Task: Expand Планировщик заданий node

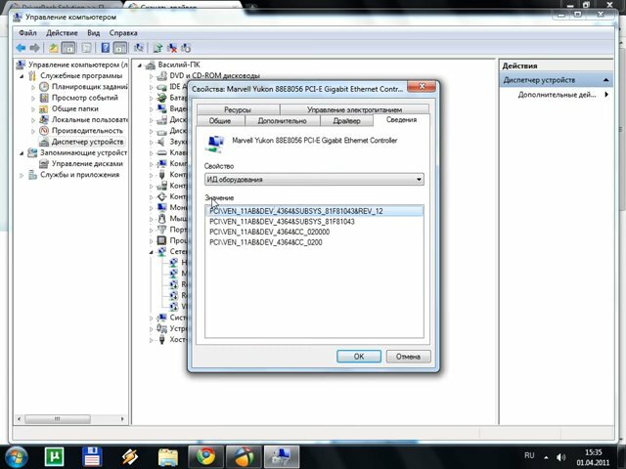Action: pyautogui.click(x=33, y=87)
